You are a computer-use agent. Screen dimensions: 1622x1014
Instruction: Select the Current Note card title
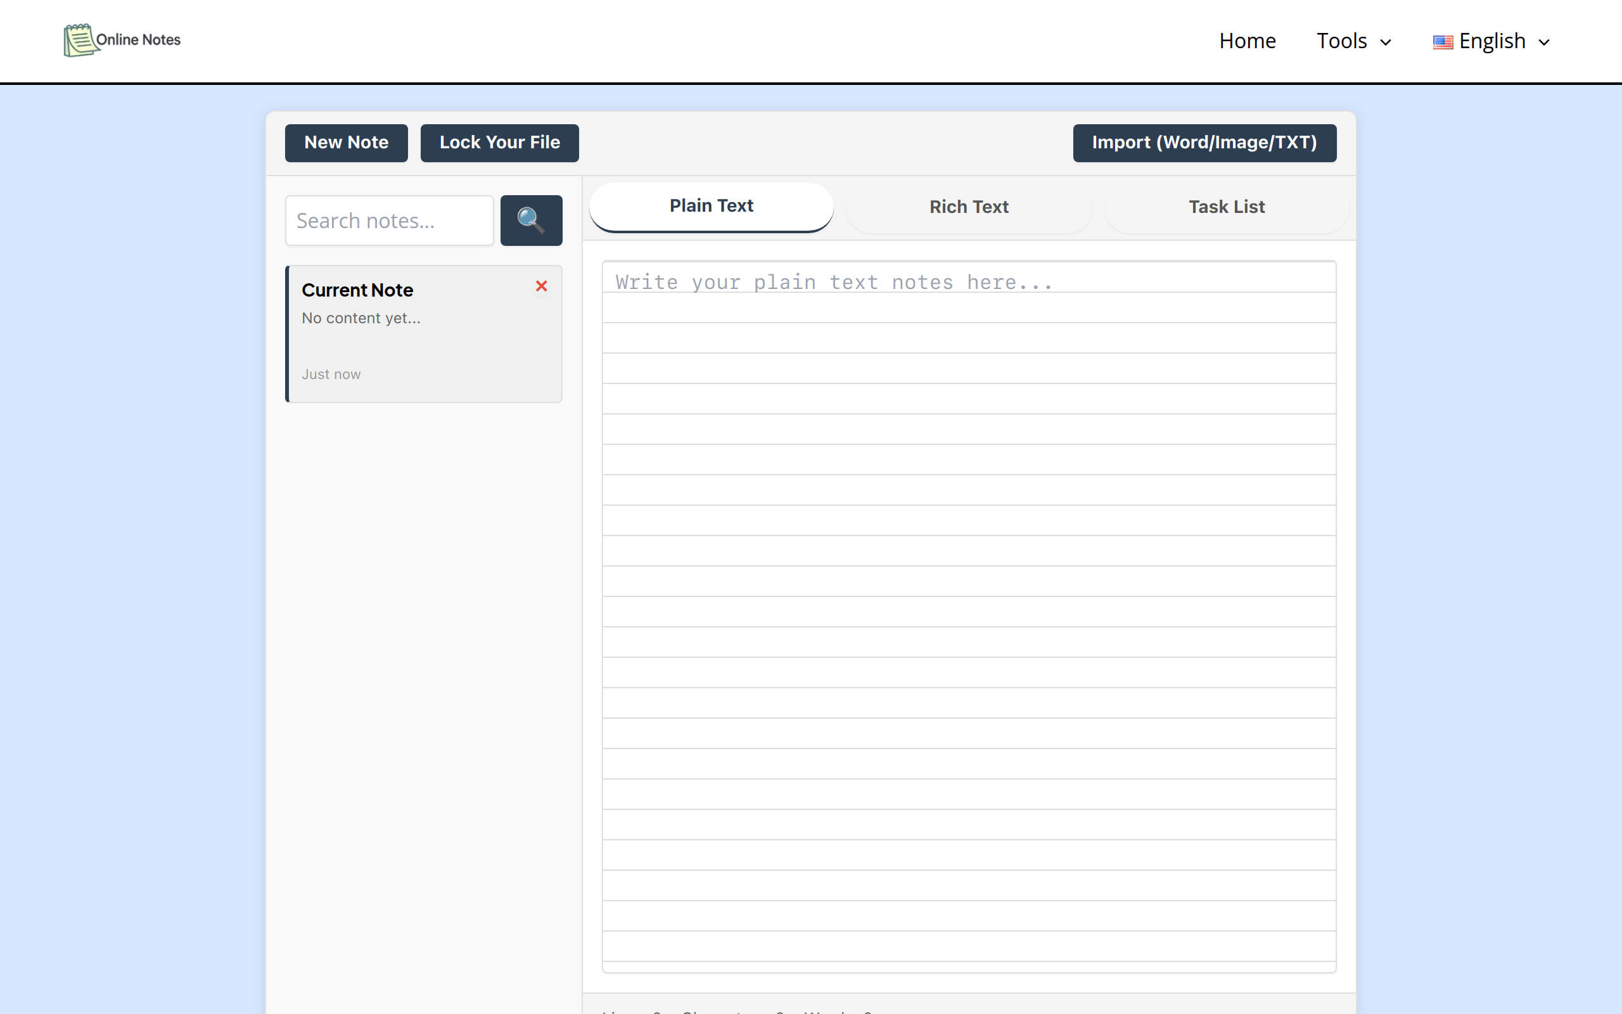click(x=357, y=290)
